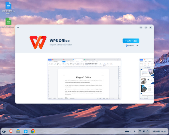The height and width of the screenshot is (135, 169).
Task: Click the workspace indicator in the taskbar
Action: (128, 131)
